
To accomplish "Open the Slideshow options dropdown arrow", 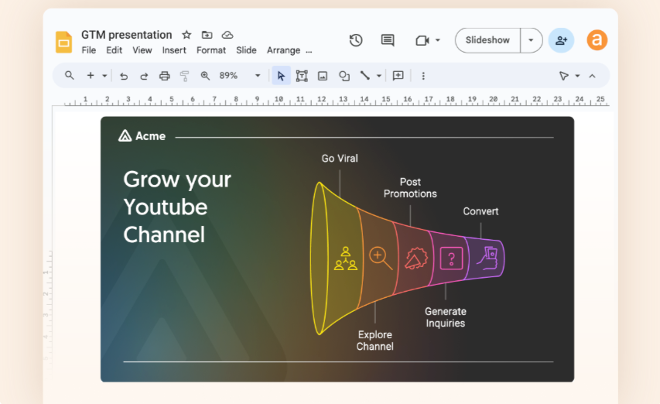I will (x=531, y=40).
